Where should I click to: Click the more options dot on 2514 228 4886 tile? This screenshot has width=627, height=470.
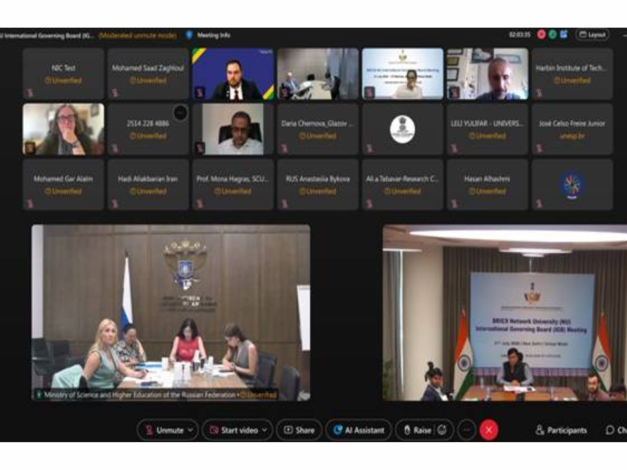(181, 113)
